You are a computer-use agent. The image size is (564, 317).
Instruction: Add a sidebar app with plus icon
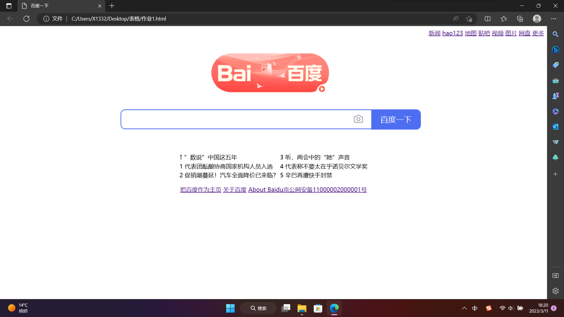coord(555,174)
